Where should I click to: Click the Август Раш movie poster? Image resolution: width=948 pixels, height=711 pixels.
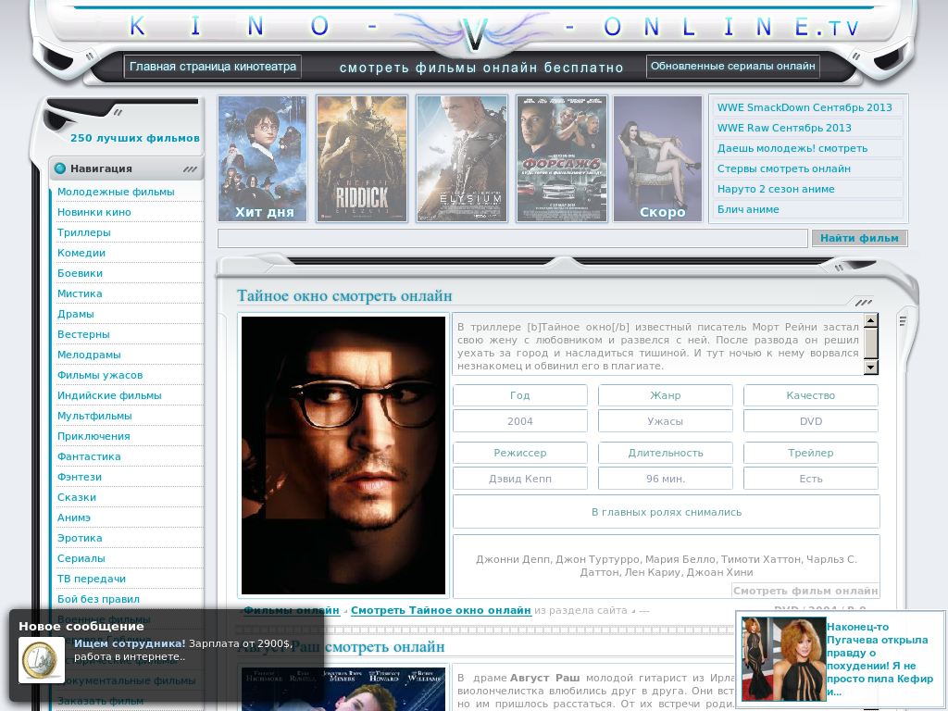tap(343, 689)
